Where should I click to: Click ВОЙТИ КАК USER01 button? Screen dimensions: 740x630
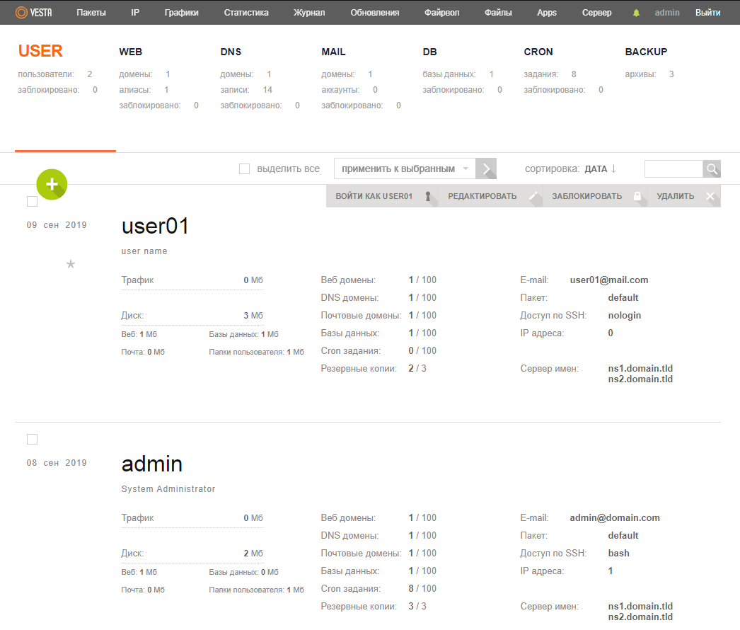pyautogui.click(x=381, y=196)
